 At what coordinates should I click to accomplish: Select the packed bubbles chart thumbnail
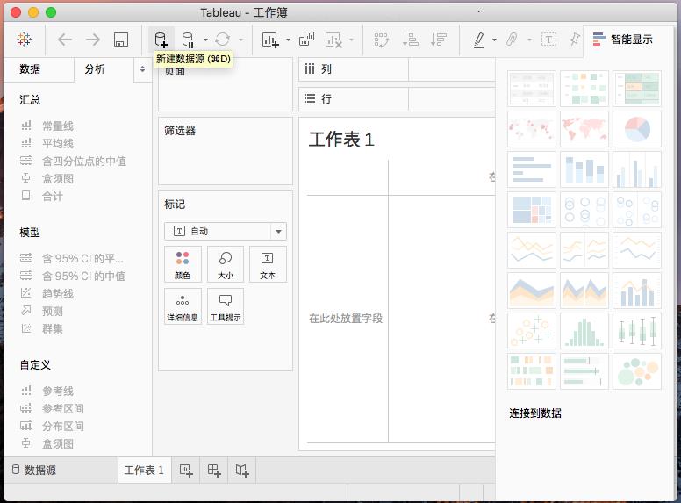pos(637,371)
